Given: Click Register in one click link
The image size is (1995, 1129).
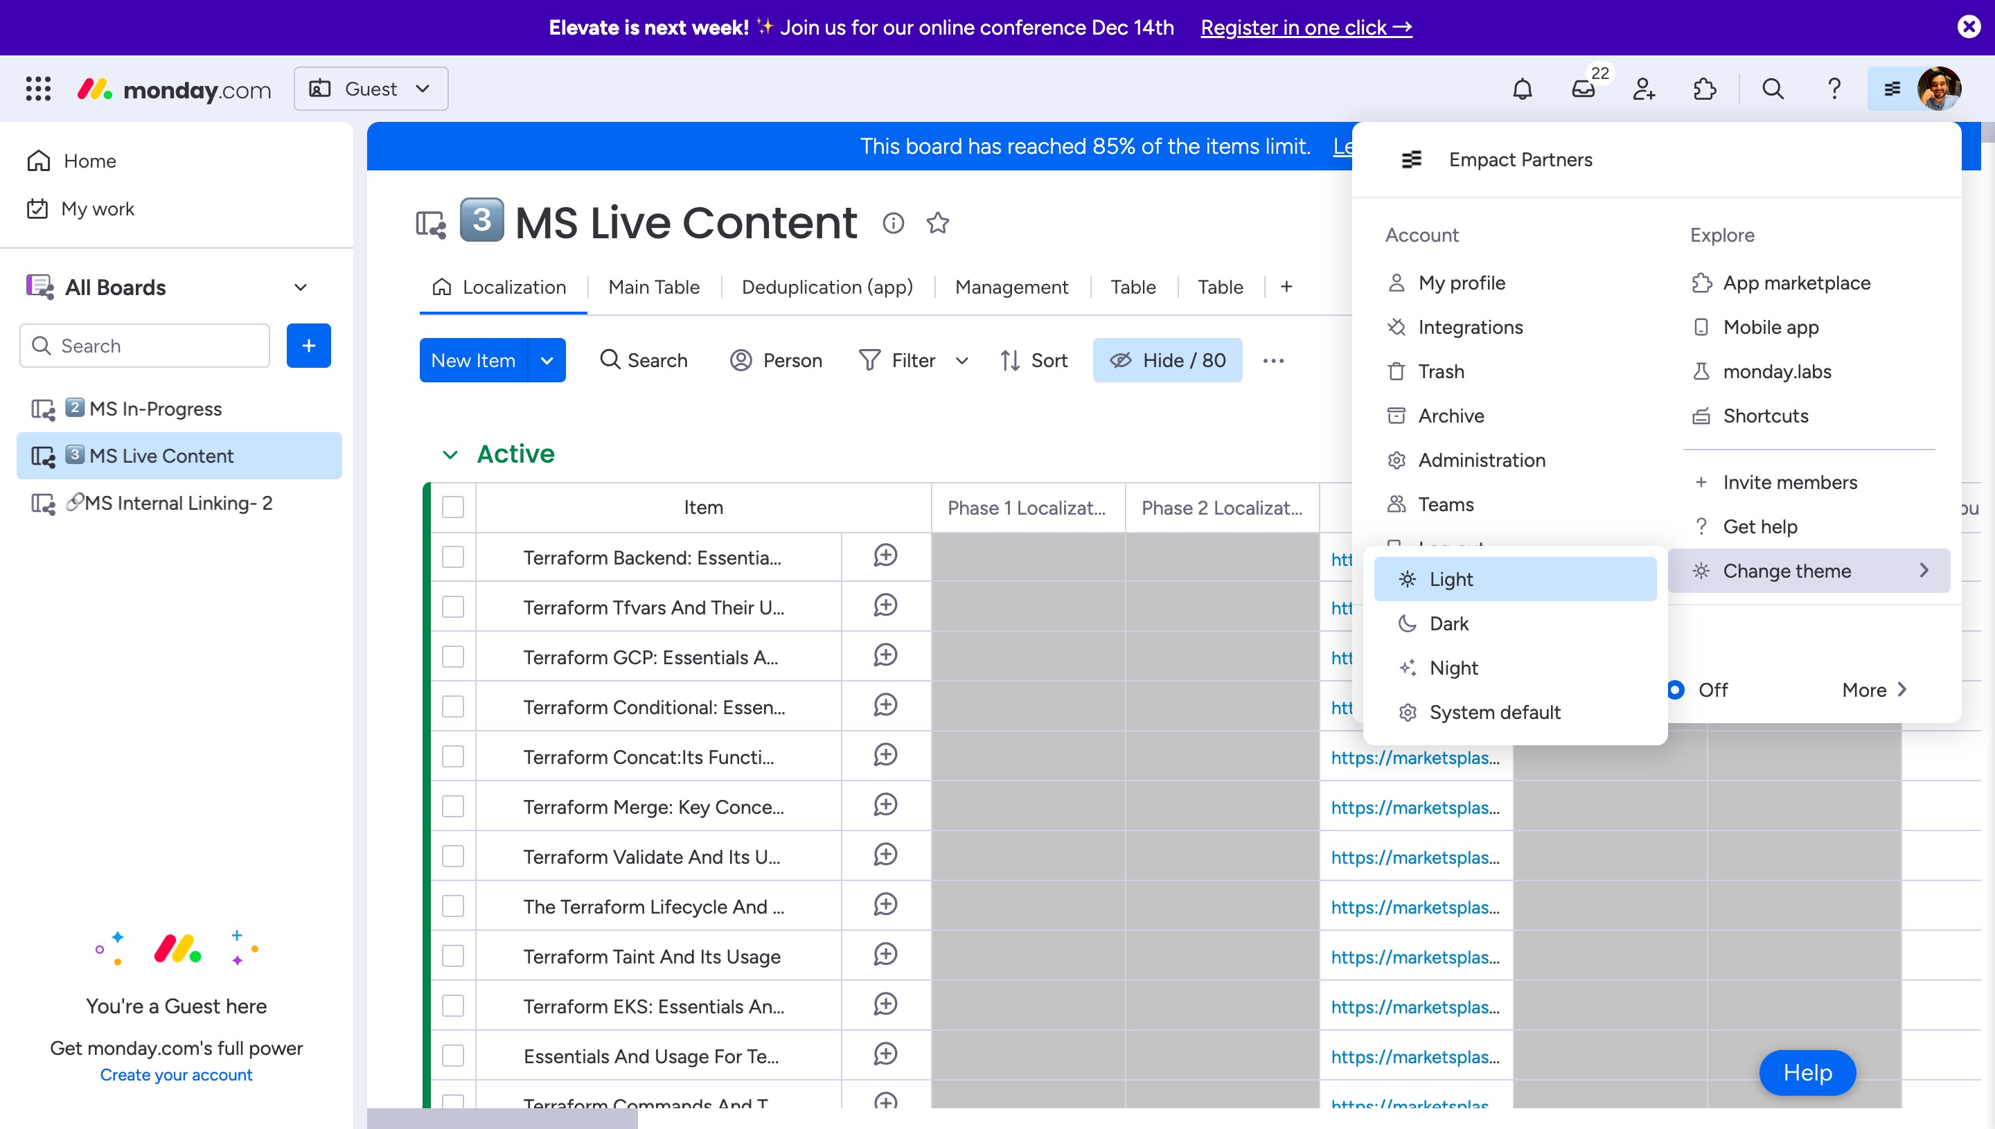Looking at the screenshot, I should tap(1306, 27).
